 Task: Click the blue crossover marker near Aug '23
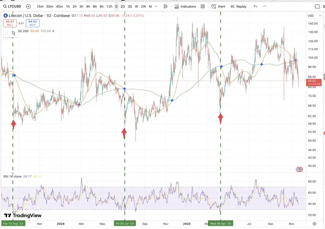click(x=14, y=76)
